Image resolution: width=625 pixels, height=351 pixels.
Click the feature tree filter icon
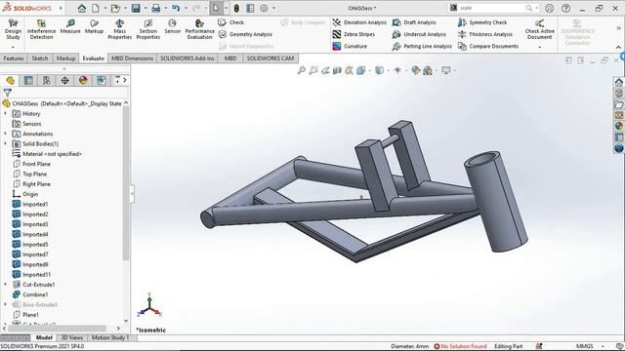tap(7, 93)
